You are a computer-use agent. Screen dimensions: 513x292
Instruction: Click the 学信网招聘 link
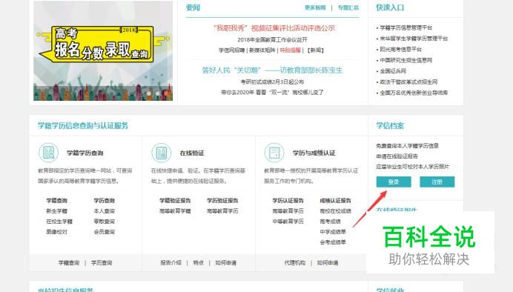pyautogui.click(x=231, y=50)
